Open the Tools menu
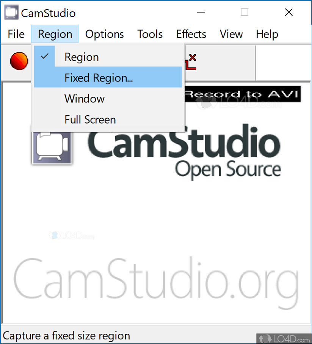Screen dimensions: 312x344 (150, 34)
